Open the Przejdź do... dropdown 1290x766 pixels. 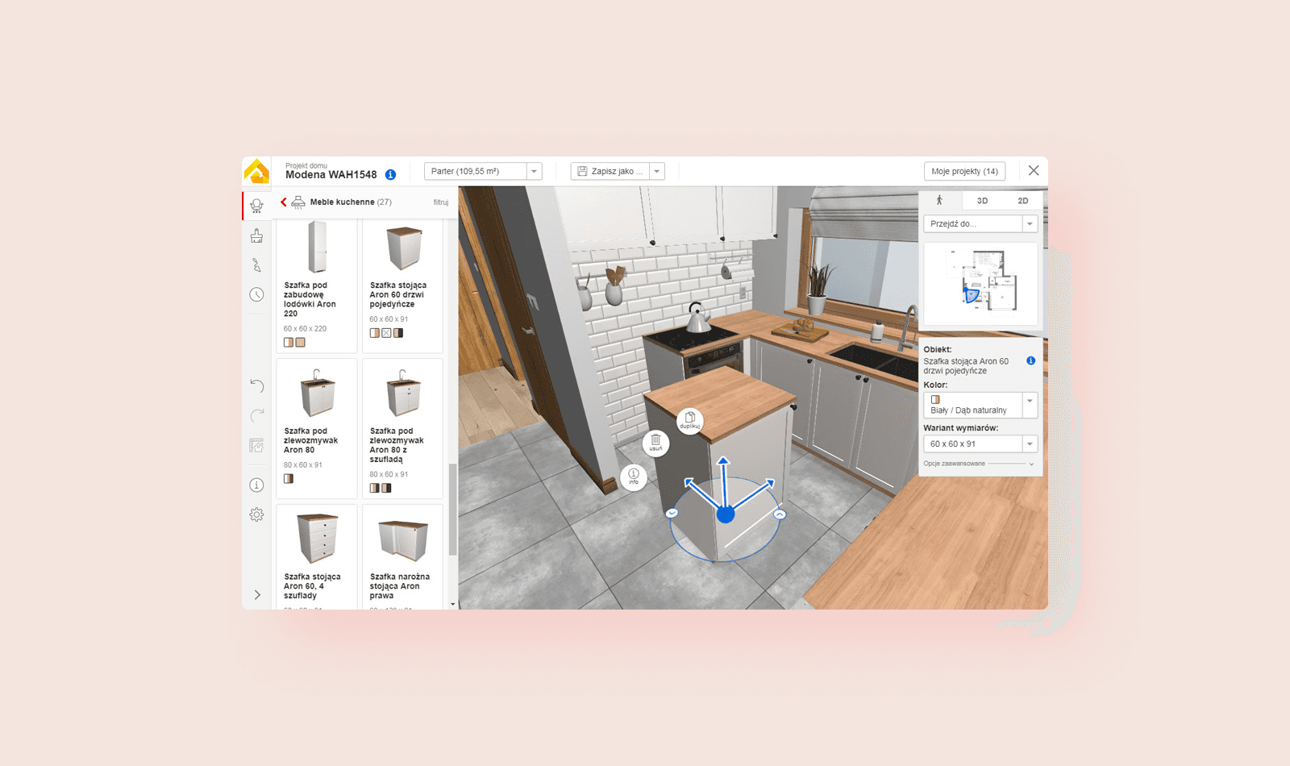980,223
